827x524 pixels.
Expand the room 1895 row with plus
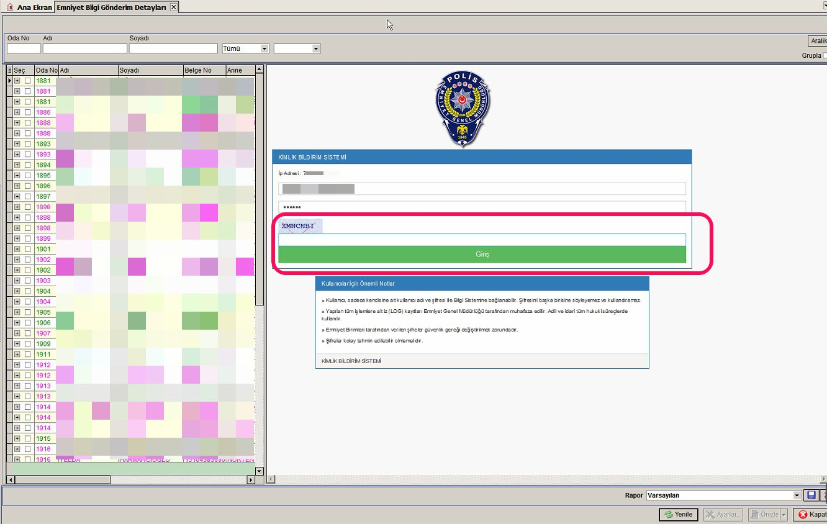(17, 176)
